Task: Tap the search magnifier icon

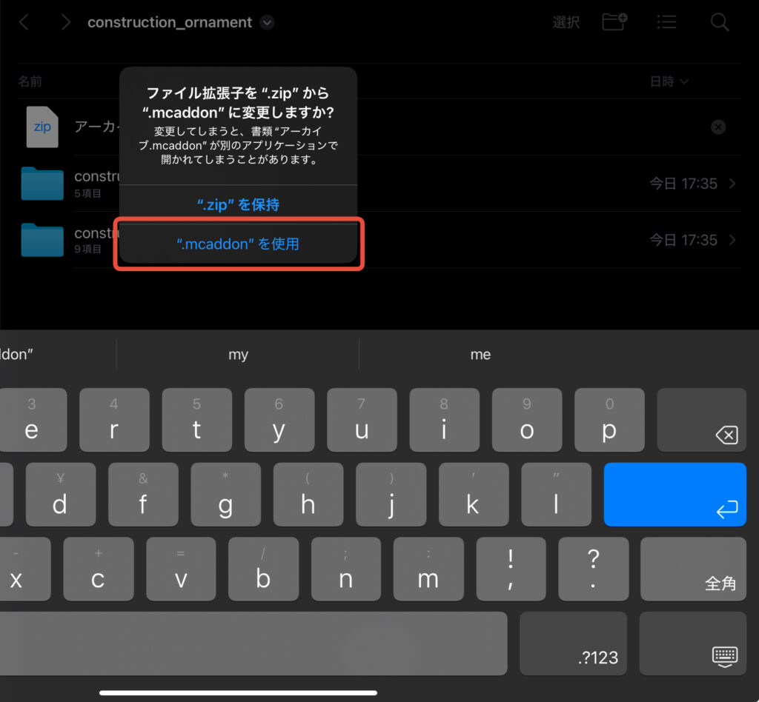Action: tap(720, 22)
